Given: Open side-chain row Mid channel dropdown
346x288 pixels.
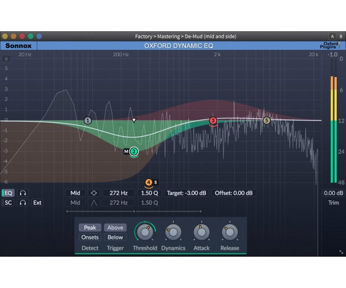Looking at the screenshot, I should [75, 203].
